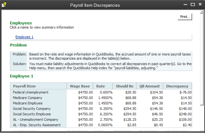This screenshot has width=205, height=133.
Task: Select the AL - Emp. Security Assessment row
Action: point(101,125)
